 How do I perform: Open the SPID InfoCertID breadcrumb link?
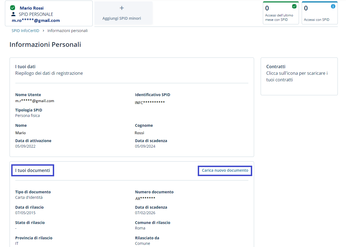[x=25, y=31]
